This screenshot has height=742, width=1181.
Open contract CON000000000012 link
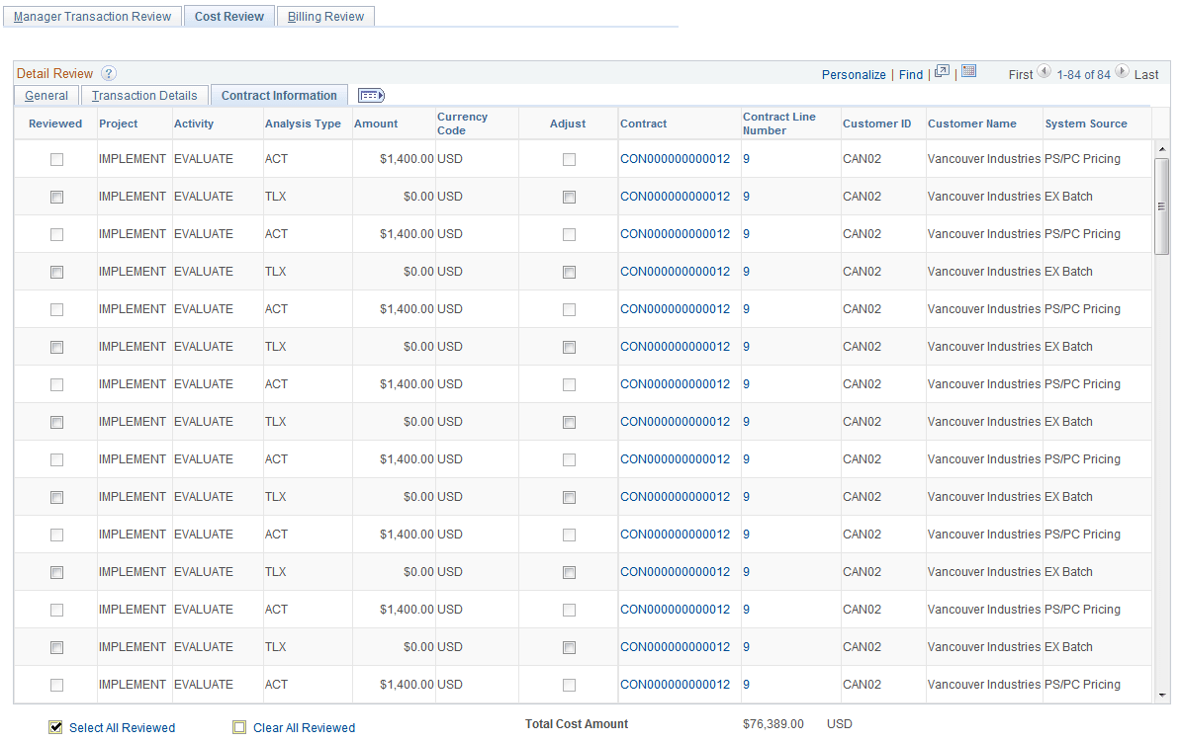click(x=678, y=159)
